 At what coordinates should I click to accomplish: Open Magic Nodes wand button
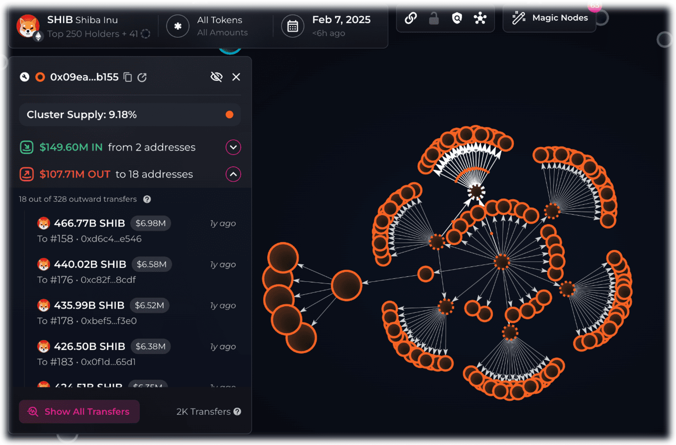coord(550,18)
